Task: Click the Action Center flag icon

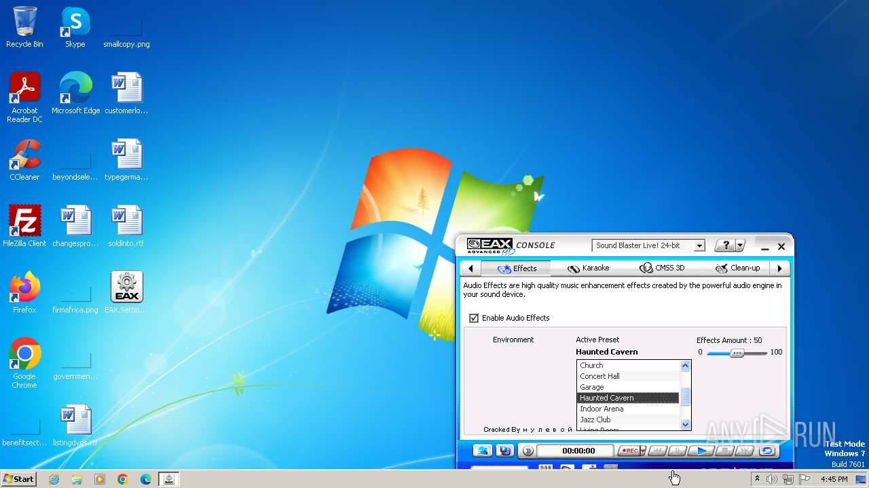Action: point(805,479)
